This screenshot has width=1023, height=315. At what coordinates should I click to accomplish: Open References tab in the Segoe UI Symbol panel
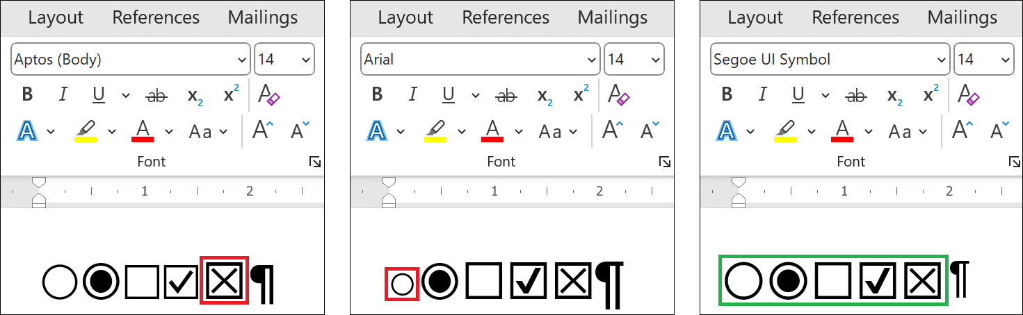855,17
